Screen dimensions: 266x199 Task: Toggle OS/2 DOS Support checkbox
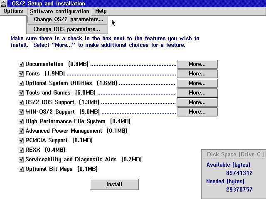tap(21, 102)
